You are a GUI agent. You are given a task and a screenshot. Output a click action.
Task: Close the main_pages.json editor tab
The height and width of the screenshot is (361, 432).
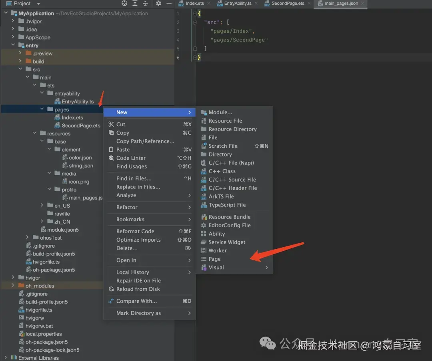362,3
